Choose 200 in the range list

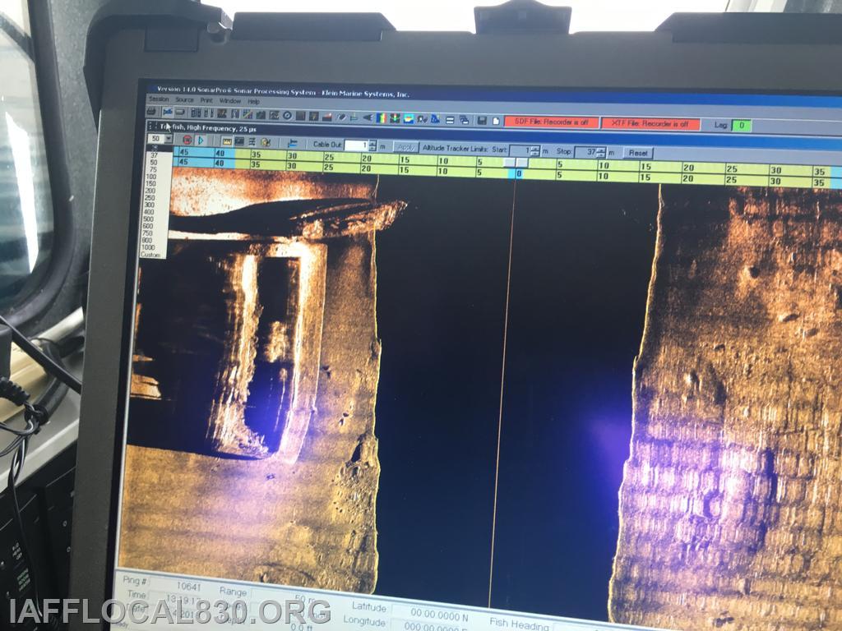click(x=150, y=191)
